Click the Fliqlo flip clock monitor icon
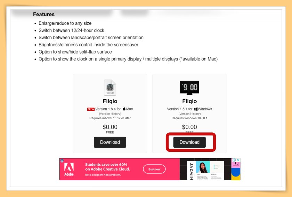 [189, 88]
